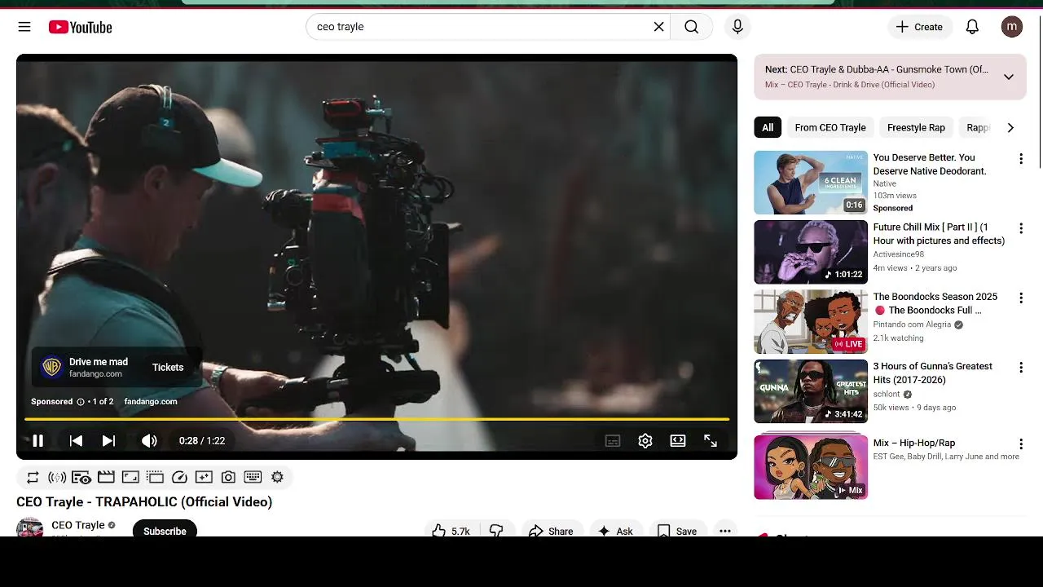
Task: Take a screenshot with camera icon
Action: pyautogui.click(x=228, y=477)
